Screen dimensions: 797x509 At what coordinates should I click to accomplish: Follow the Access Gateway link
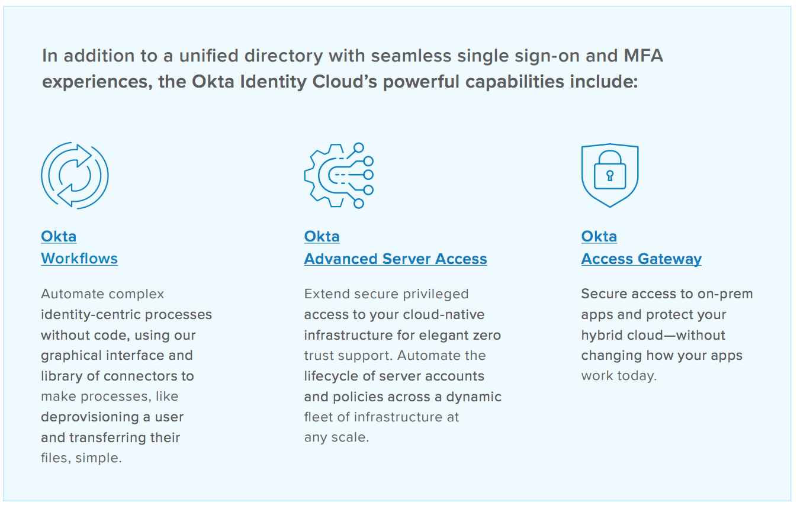tap(641, 259)
